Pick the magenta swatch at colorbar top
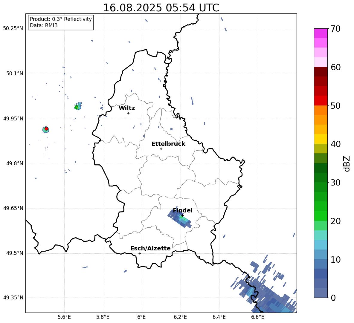 point(321,33)
